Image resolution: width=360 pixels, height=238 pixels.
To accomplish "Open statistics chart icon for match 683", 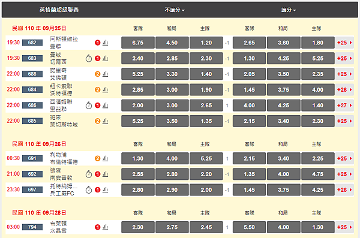I will click(x=105, y=58).
